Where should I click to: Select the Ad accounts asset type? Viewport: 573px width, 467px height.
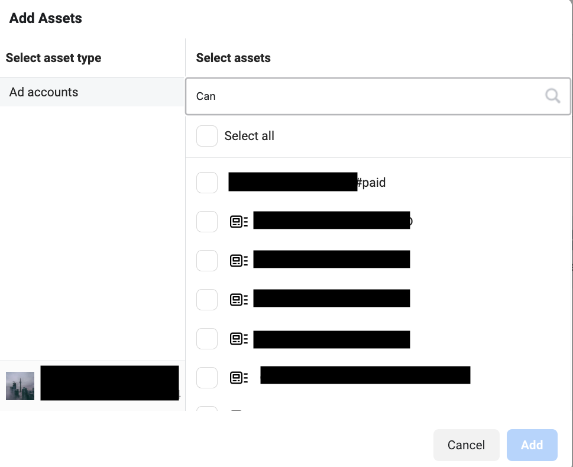92,92
